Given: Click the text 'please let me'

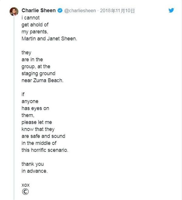Looking at the screenshot, I should [37, 122].
